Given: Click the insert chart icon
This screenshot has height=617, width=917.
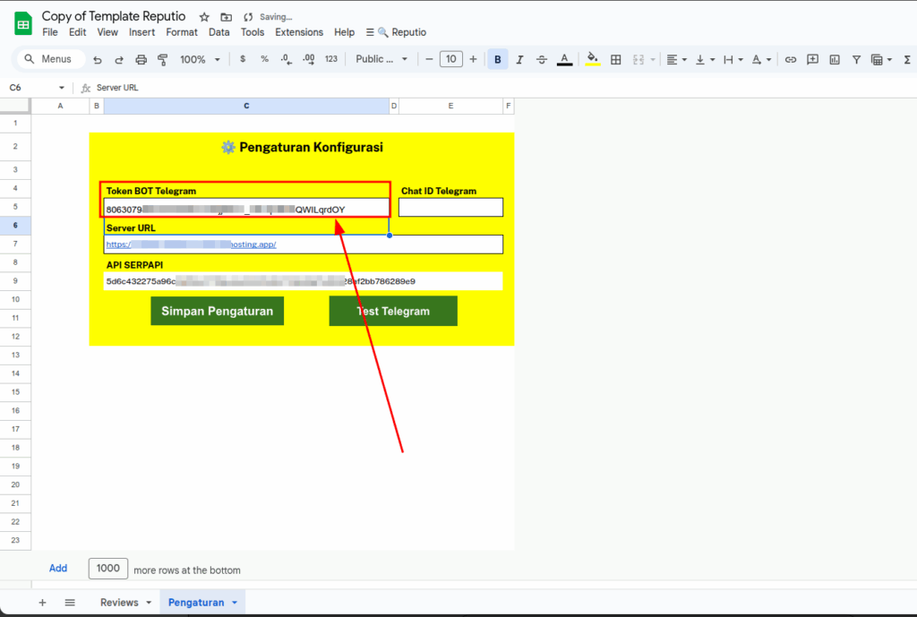Looking at the screenshot, I should (835, 60).
